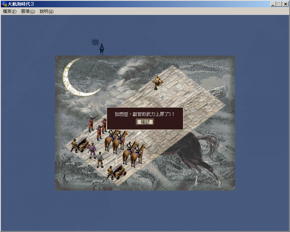Select the leftmost red musketeer aiming his rifle
290x232 pixels.
tap(92, 123)
